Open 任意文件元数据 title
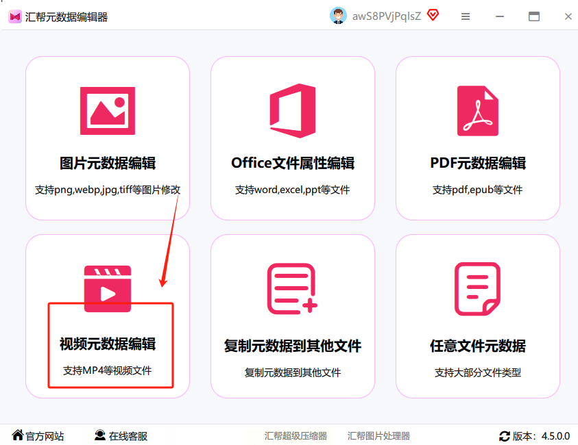578x445 pixels. click(x=478, y=346)
